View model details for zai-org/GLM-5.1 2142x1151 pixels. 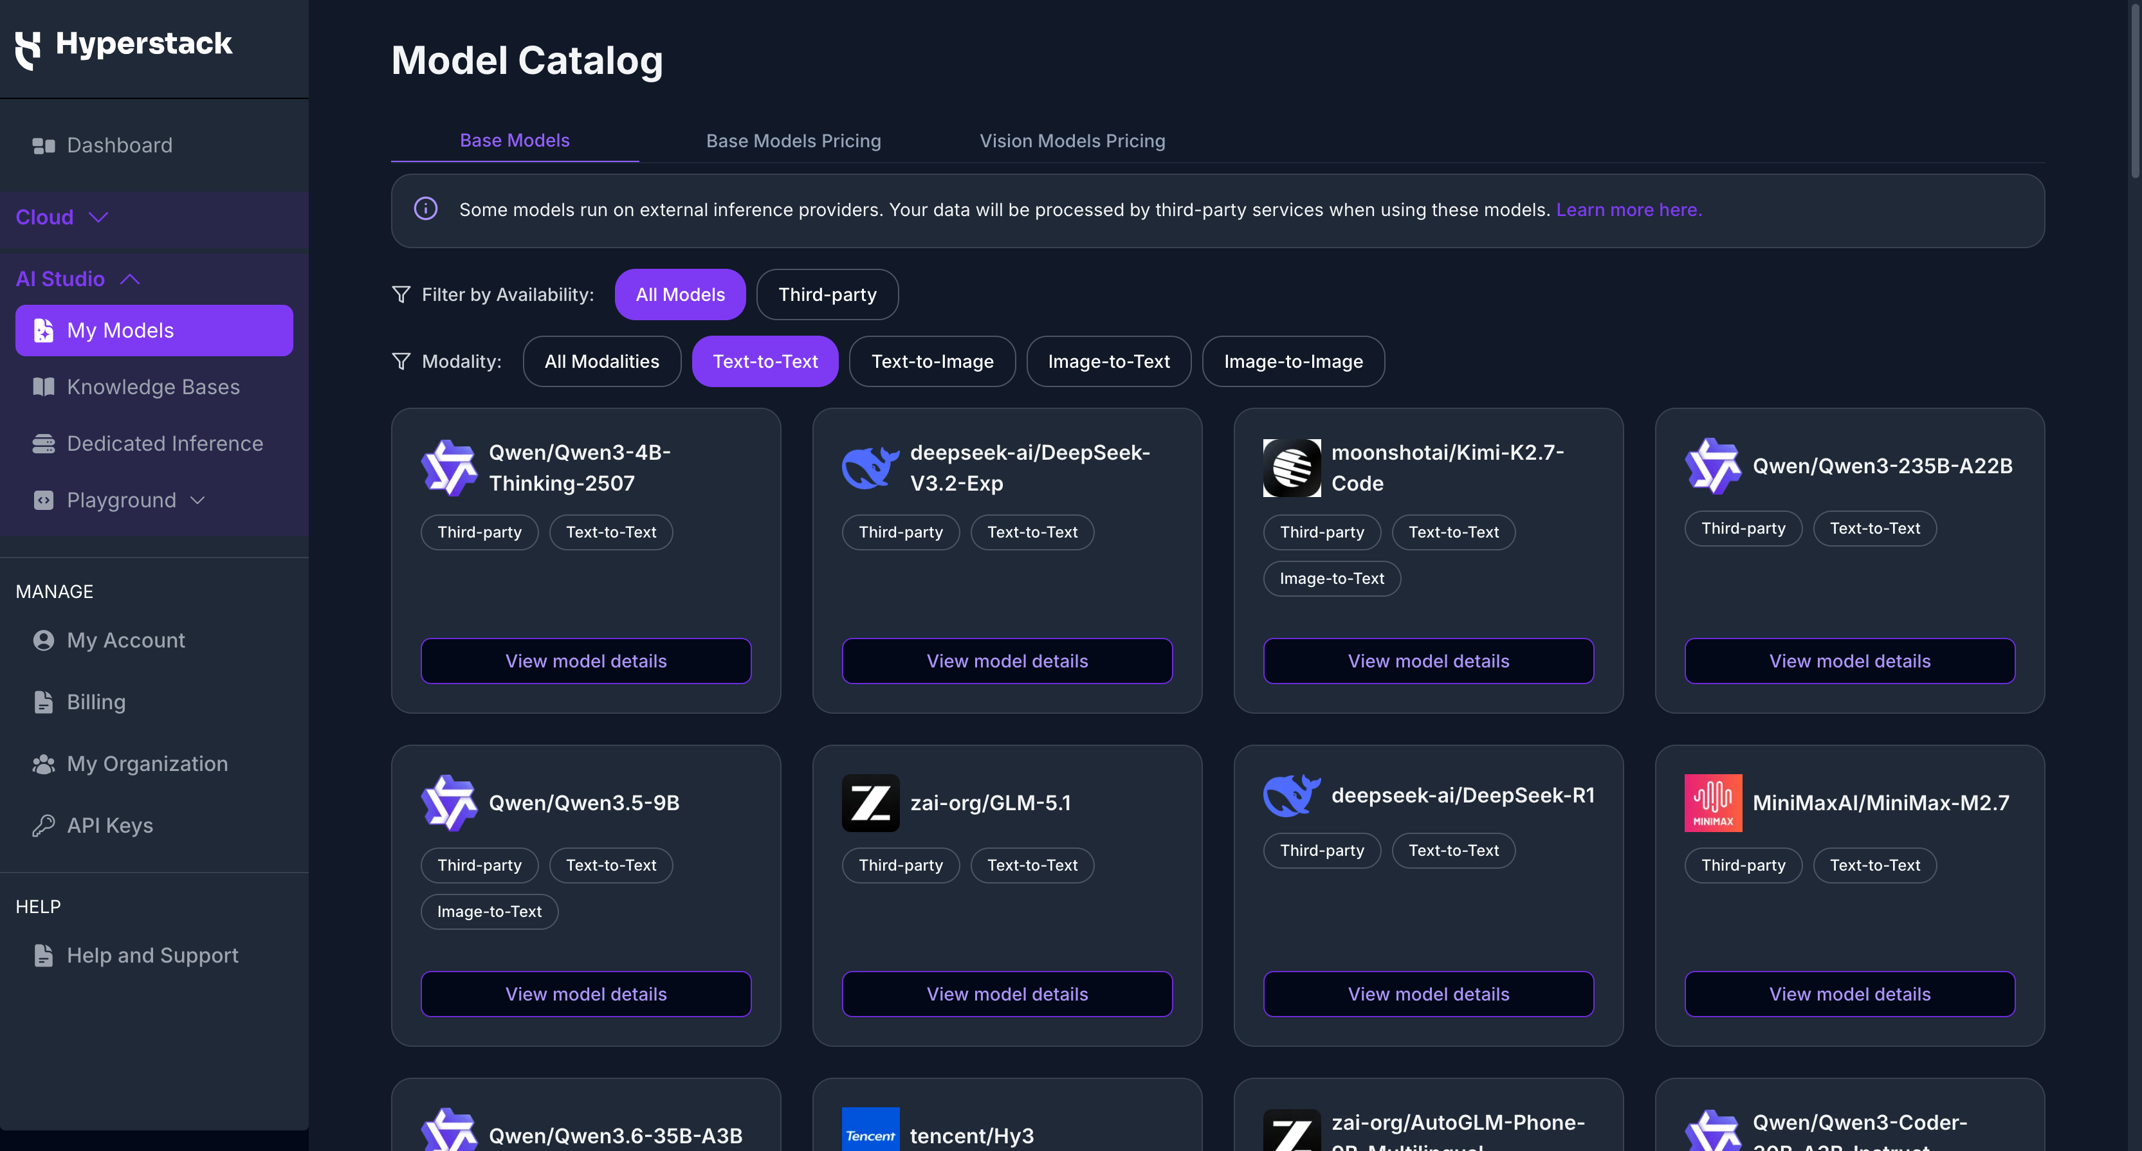pyautogui.click(x=1007, y=994)
